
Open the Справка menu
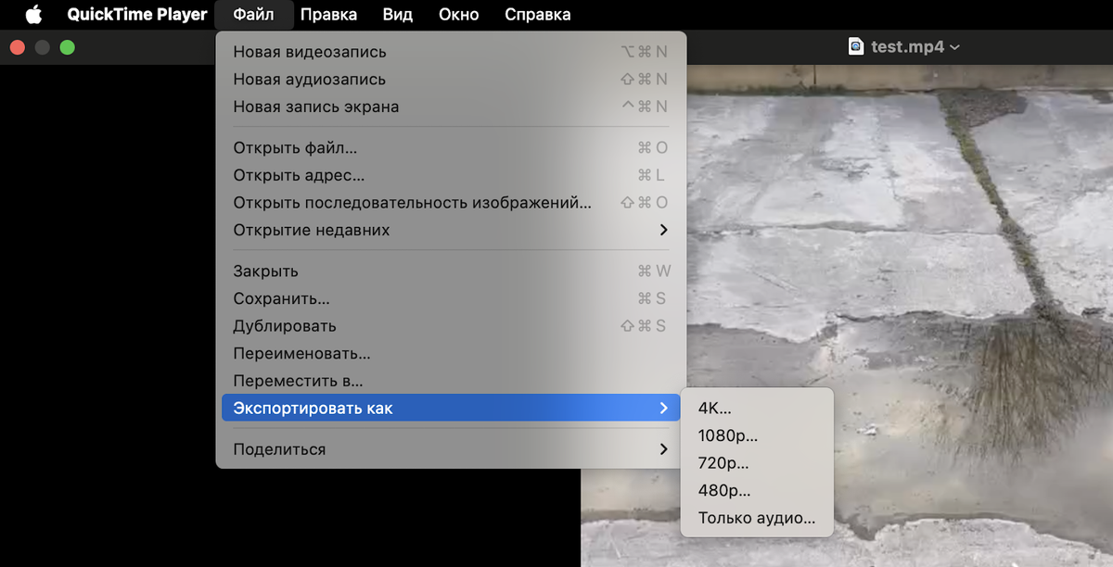[x=538, y=15]
